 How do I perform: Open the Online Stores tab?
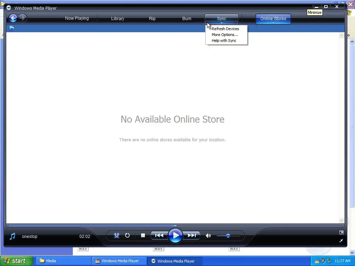(x=273, y=18)
